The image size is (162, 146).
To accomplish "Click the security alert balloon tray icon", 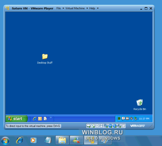I will point(123,118).
